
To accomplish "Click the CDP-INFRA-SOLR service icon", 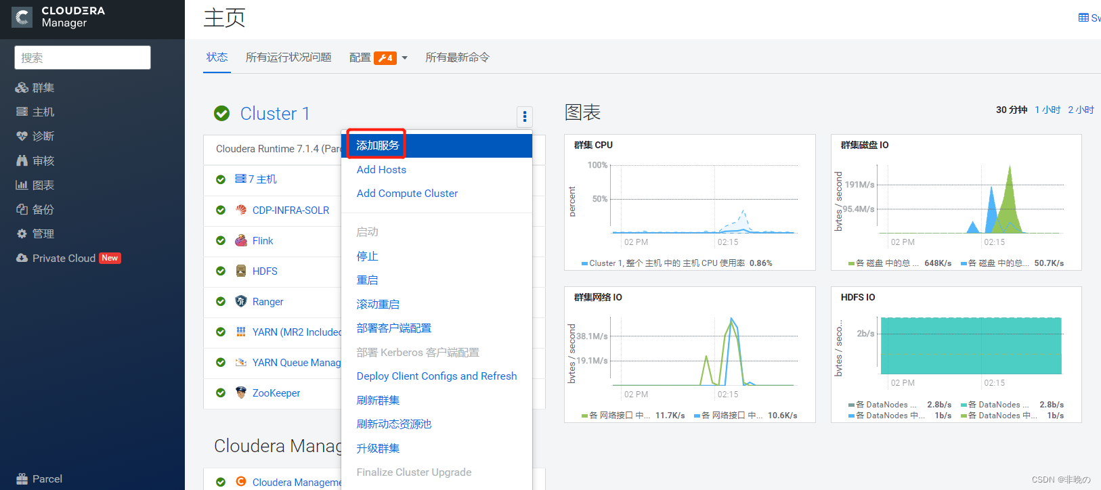I will pos(241,210).
